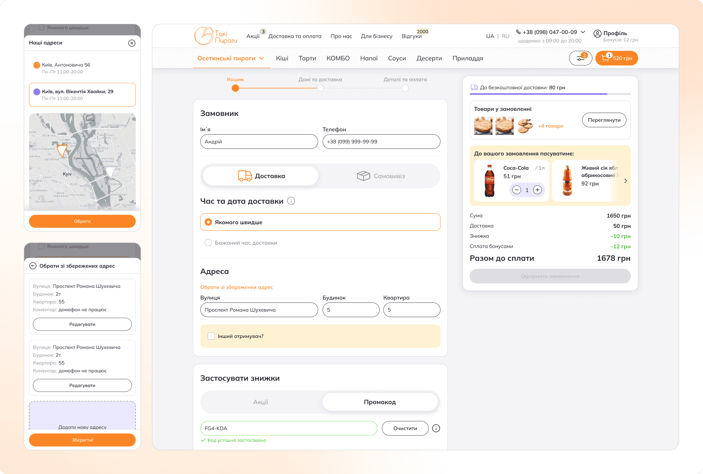Open the shopping cart showing 520 грн
703x474 pixels.
pyautogui.click(x=617, y=58)
